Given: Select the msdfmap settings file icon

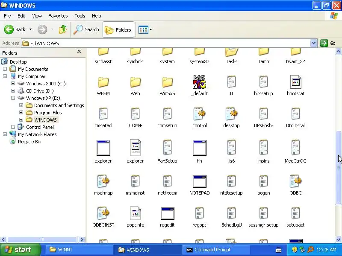Looking at the screenshot, I should point(103,181).
